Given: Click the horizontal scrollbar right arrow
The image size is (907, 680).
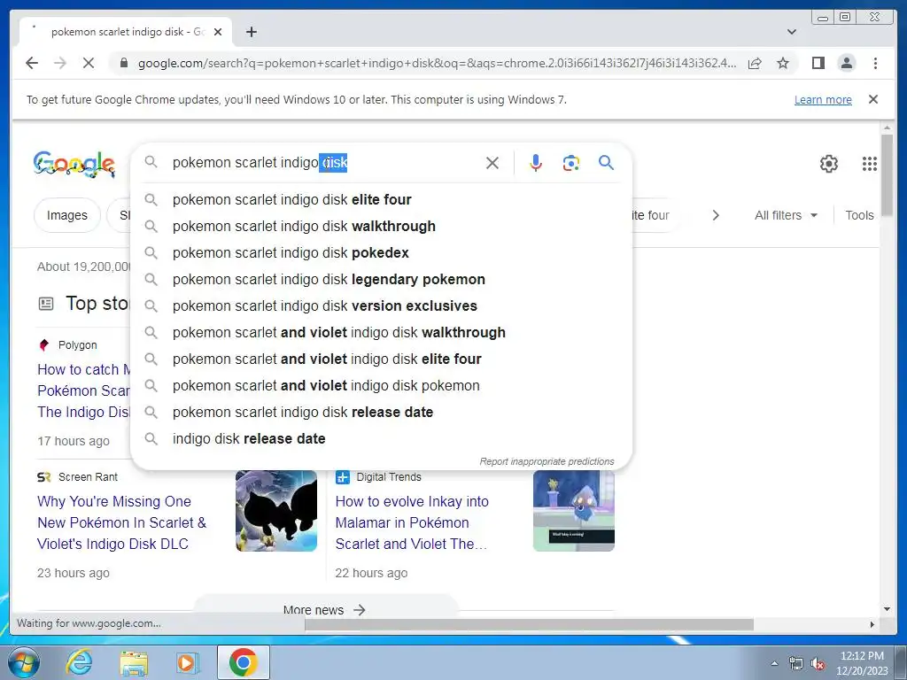Looking at the screenshot, I should pyautogui.click(x=872, y=624).
